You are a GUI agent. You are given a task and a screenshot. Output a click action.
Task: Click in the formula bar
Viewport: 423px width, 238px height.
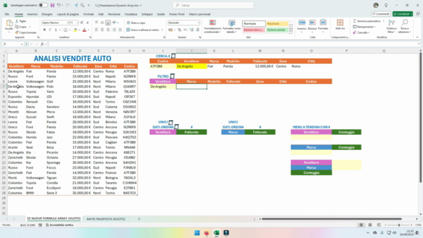point(233,44)
